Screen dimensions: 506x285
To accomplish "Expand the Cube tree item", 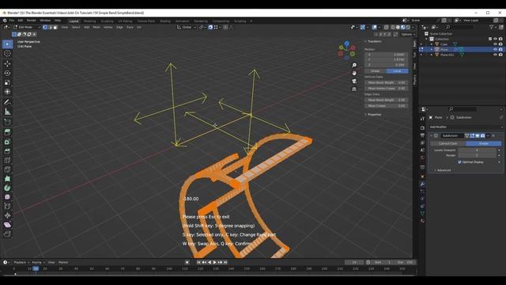I will tap(432, 44).
